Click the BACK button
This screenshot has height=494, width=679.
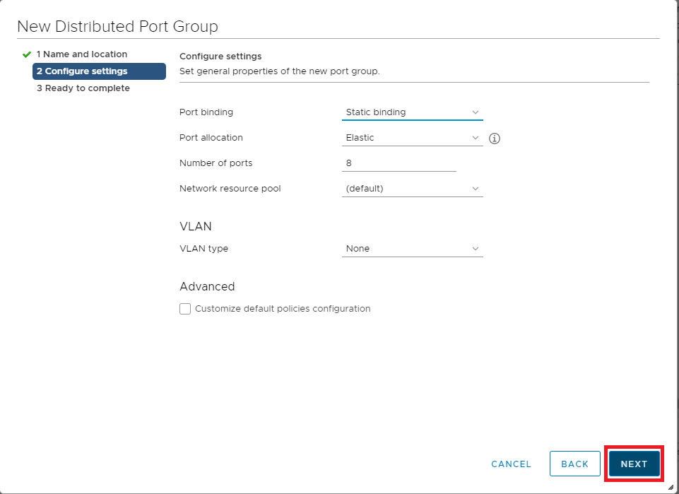pos(574,464)
